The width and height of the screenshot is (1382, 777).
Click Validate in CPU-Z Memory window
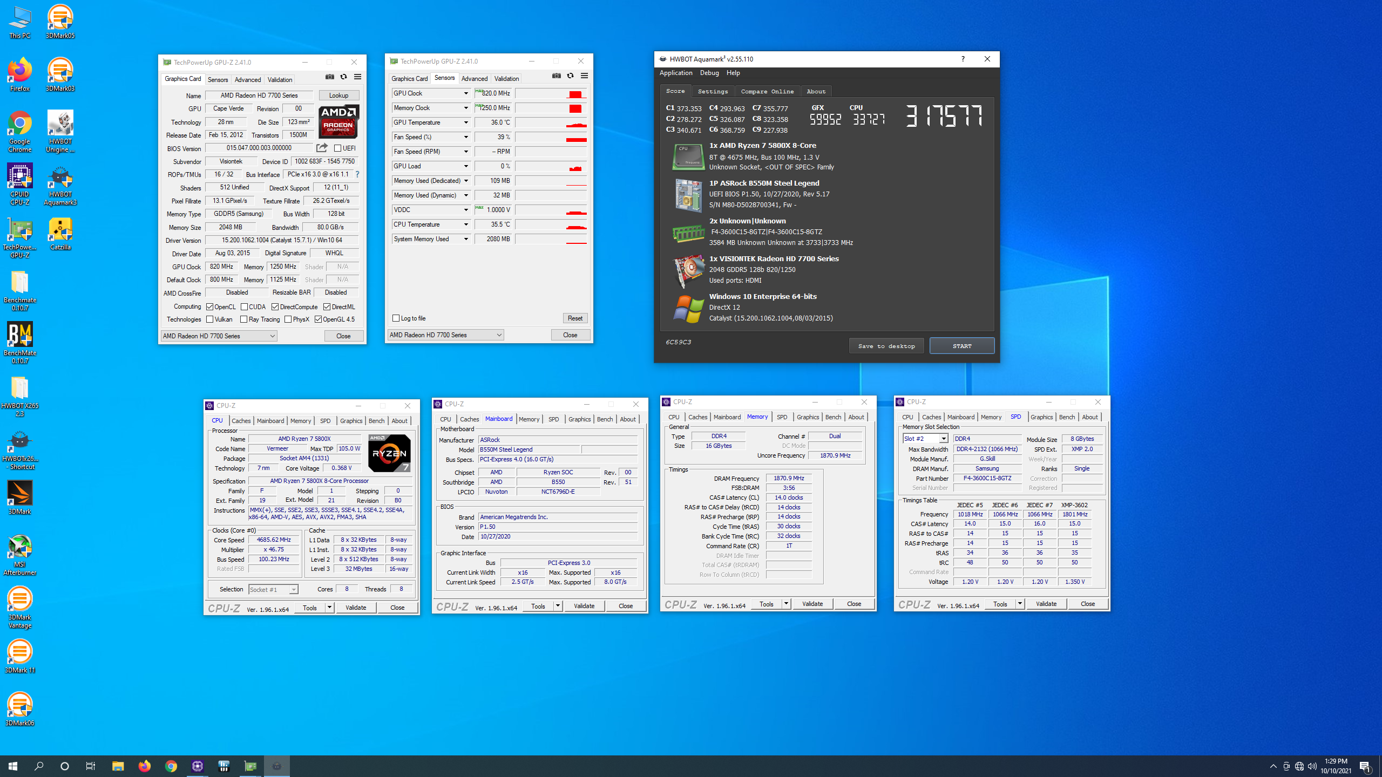click(x=812, y=604)
